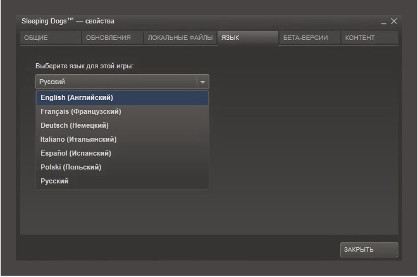
Task: Open the БЕТА-ВЕРСИИ tab
Action: [309, 38]
